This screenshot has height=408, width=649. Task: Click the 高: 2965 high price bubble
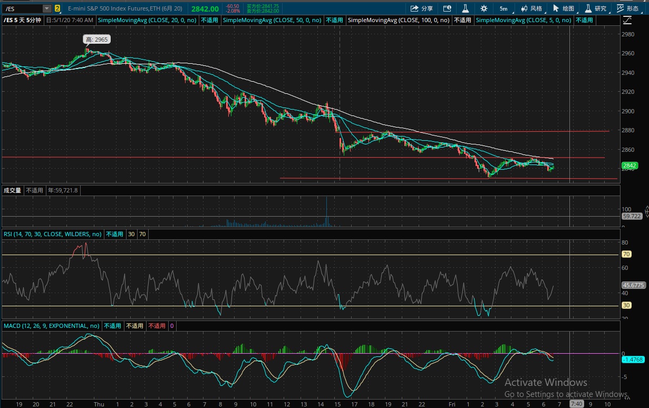tap(97, 40)
